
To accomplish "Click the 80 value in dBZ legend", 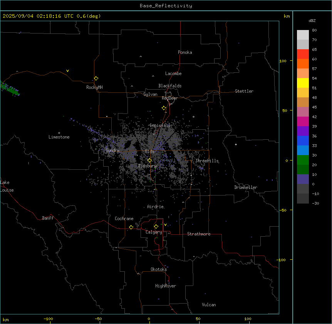I will click(314, 30).
